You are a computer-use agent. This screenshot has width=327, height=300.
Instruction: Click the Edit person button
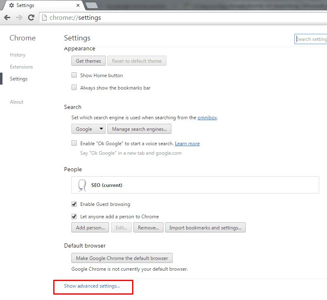coord(121,228)
